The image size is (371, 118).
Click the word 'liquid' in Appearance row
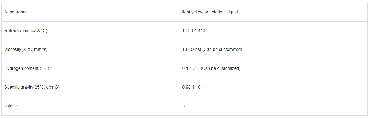tap(232, 12)
